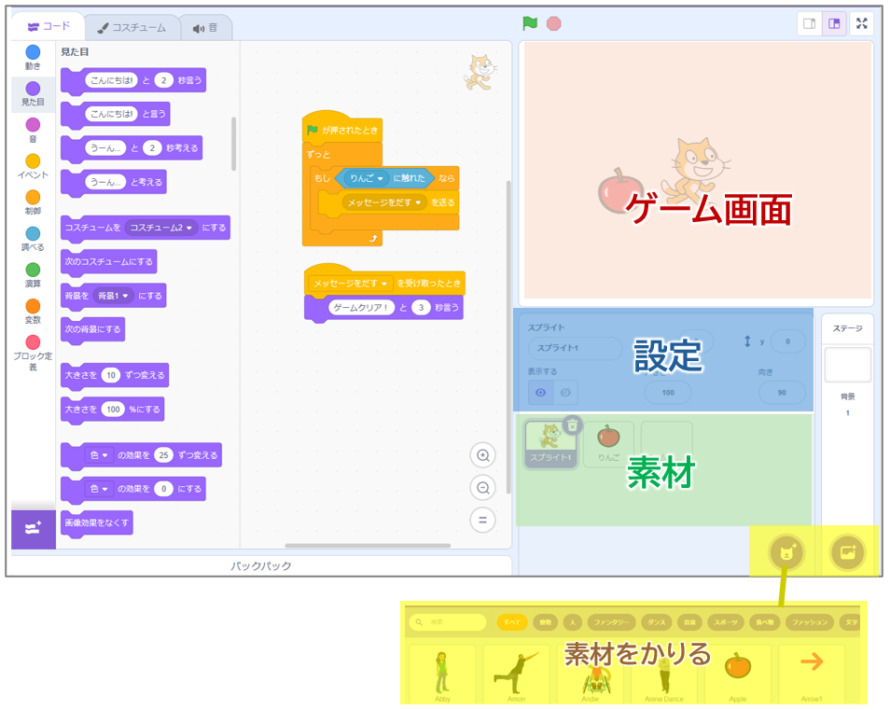Select ファンタジー filter in sprite library
This screenshot has height=710, width=890.
pyautogui.click(x=611, y=622)
